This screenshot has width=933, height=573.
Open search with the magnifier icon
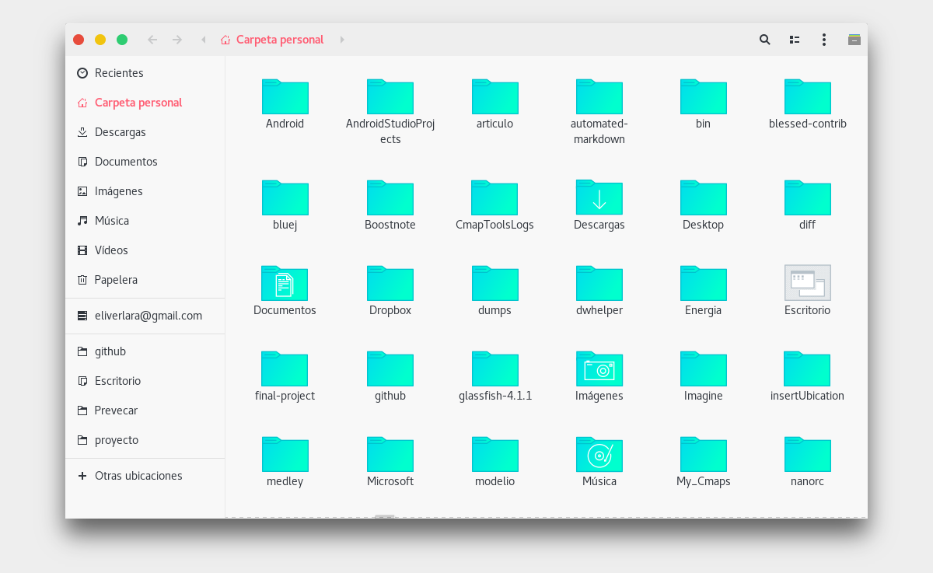point(764,39)
